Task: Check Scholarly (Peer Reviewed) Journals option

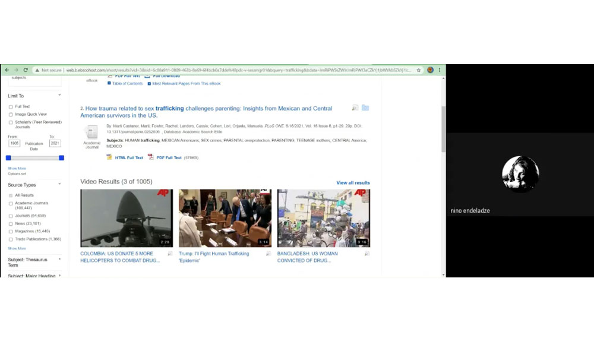Action: (11, 122)
